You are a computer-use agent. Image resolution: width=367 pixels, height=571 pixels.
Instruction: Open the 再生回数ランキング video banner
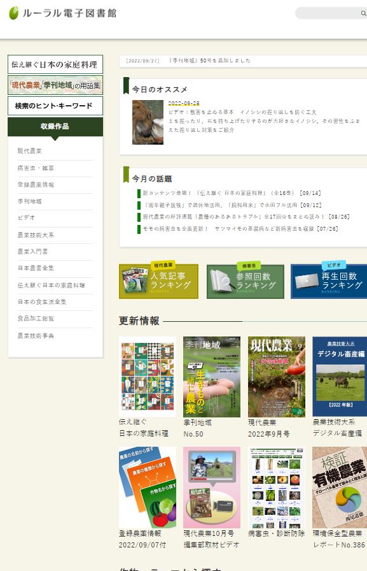328,281
